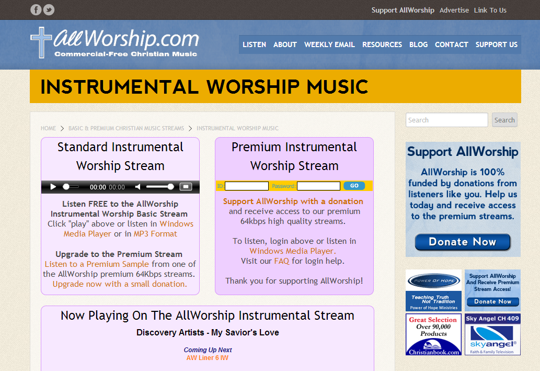Open the CONTACT menu item
The image size is (540, 371).
click(x=452, y=44)
